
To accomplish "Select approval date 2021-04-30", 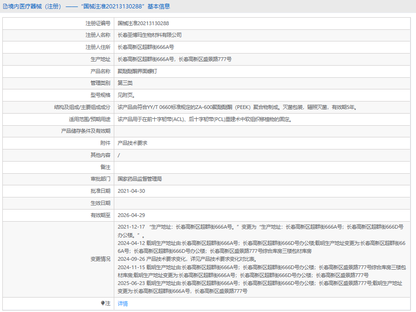I will pos(132,191).
